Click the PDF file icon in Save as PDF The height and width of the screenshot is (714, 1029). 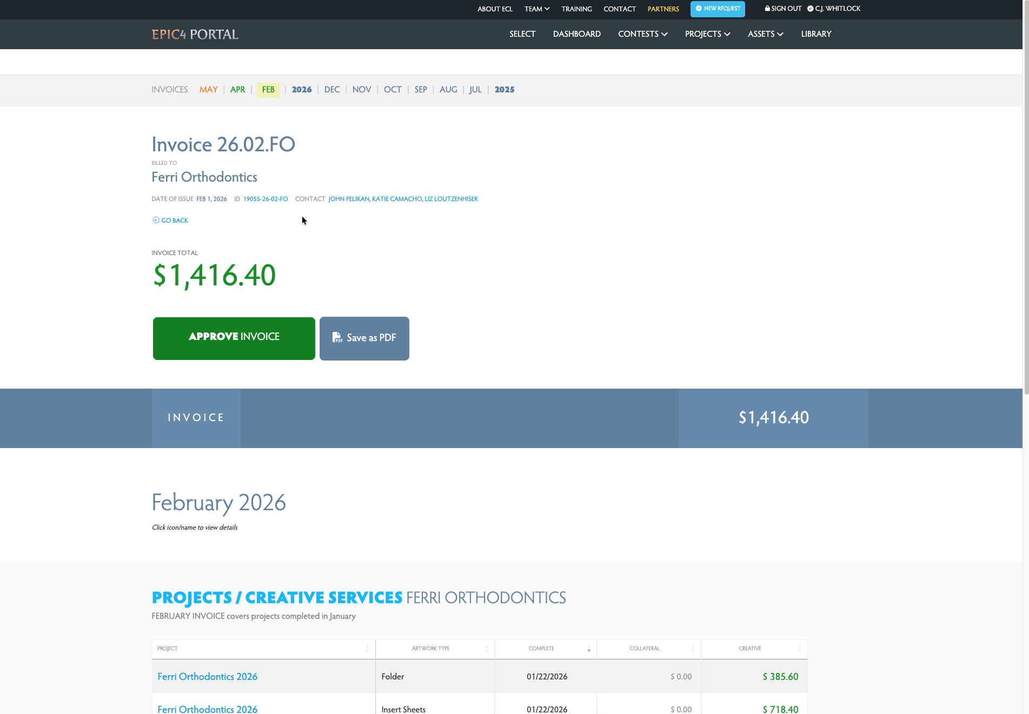337,337
